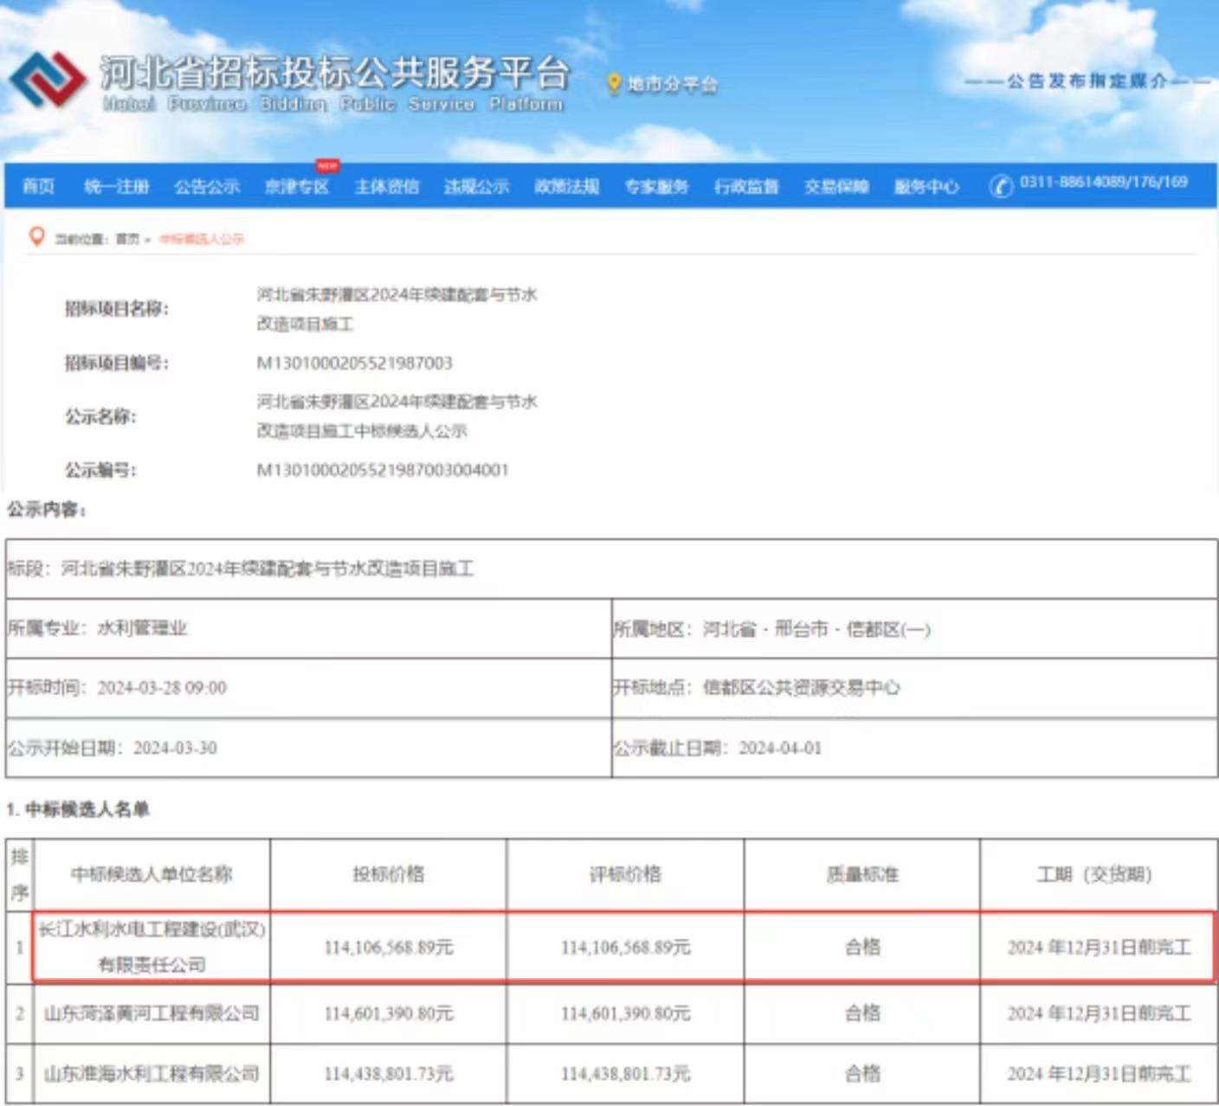Open the 首页 menu in navigation bar
This screenshot has width=1219, height=1106.
(38, 186)
